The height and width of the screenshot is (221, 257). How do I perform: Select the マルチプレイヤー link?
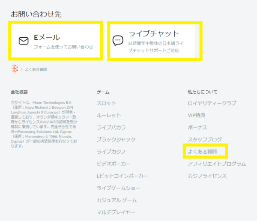[116, 212]
